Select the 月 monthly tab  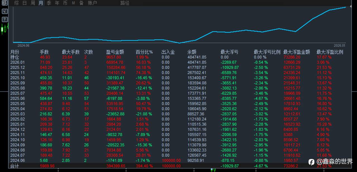pyautogui.click(x=41, y=3)
